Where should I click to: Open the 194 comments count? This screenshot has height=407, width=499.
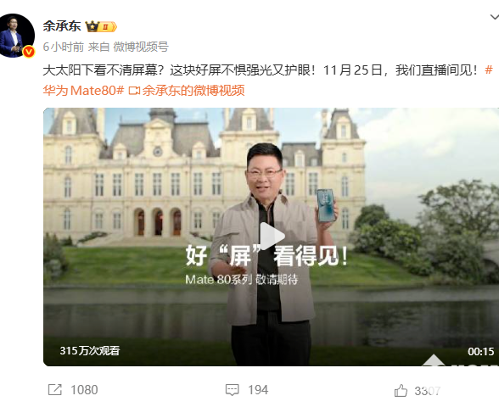(x=258, y=390)
